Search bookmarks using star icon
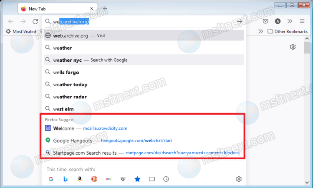 tap(137, 179)
